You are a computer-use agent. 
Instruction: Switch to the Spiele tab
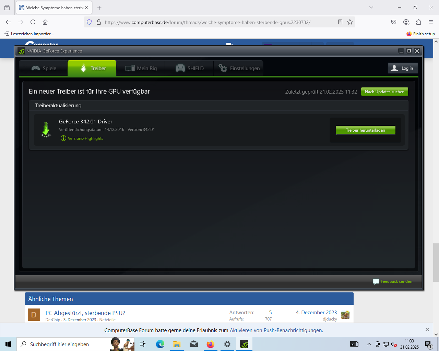[44, 68]
